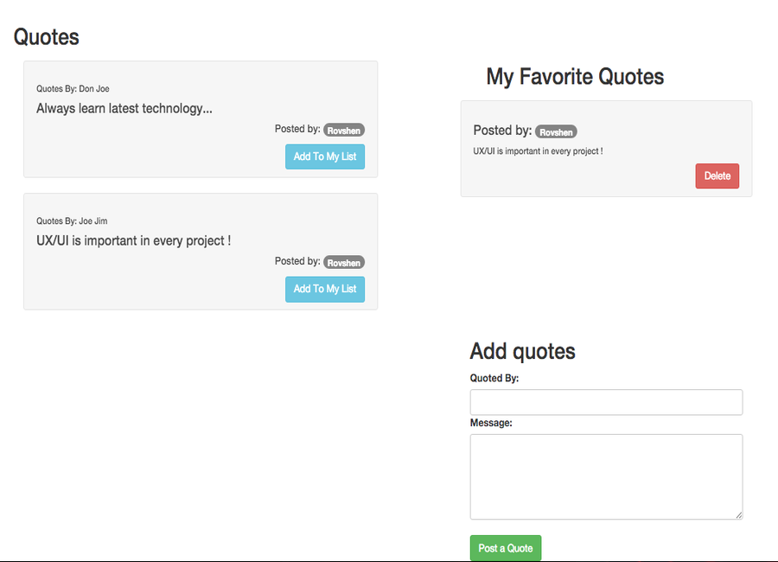Click the 'Quoted By:' form label
This screenshot has height=562, width=778.
point(494,378)
